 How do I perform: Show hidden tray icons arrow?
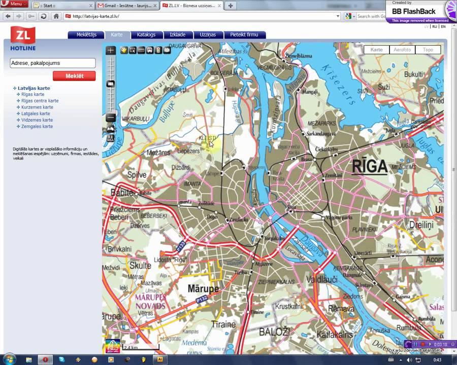pyautogui.click(x=401, y=360)
